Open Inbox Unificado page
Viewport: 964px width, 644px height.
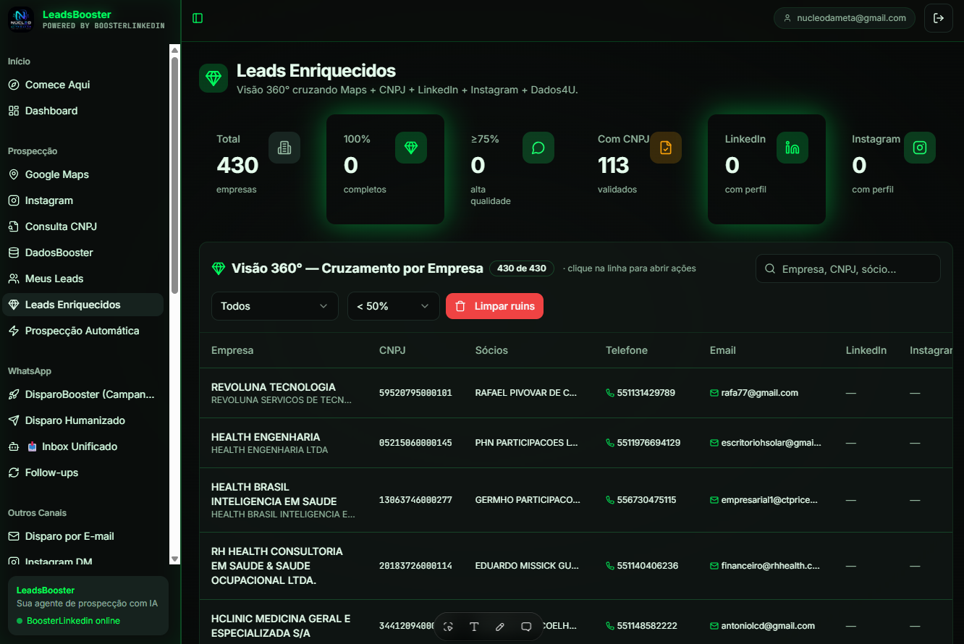click(83, 446)
